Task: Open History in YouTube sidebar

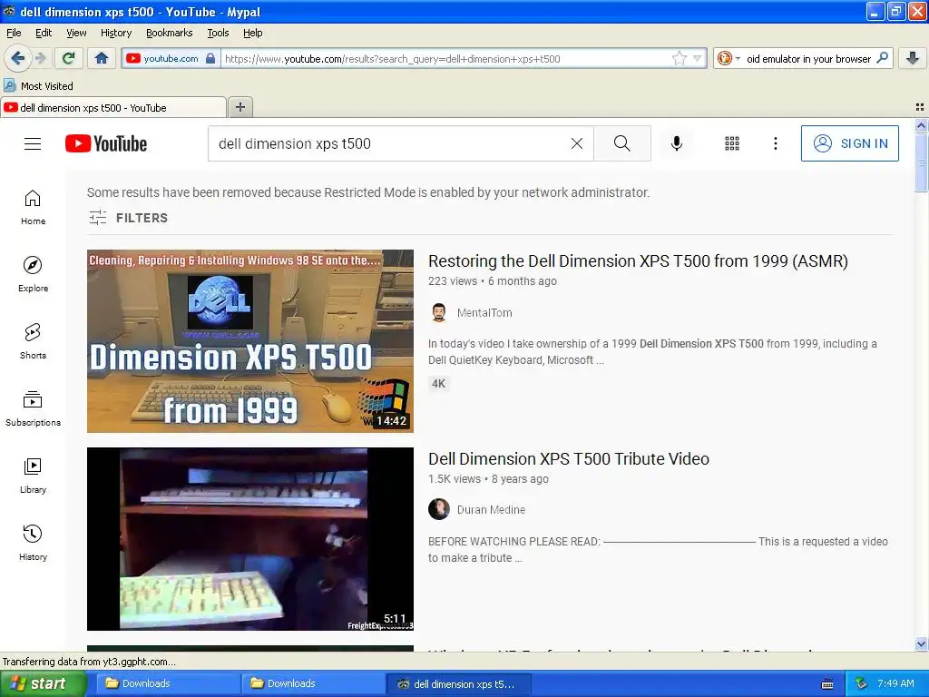Action: [x=34, y=543]
